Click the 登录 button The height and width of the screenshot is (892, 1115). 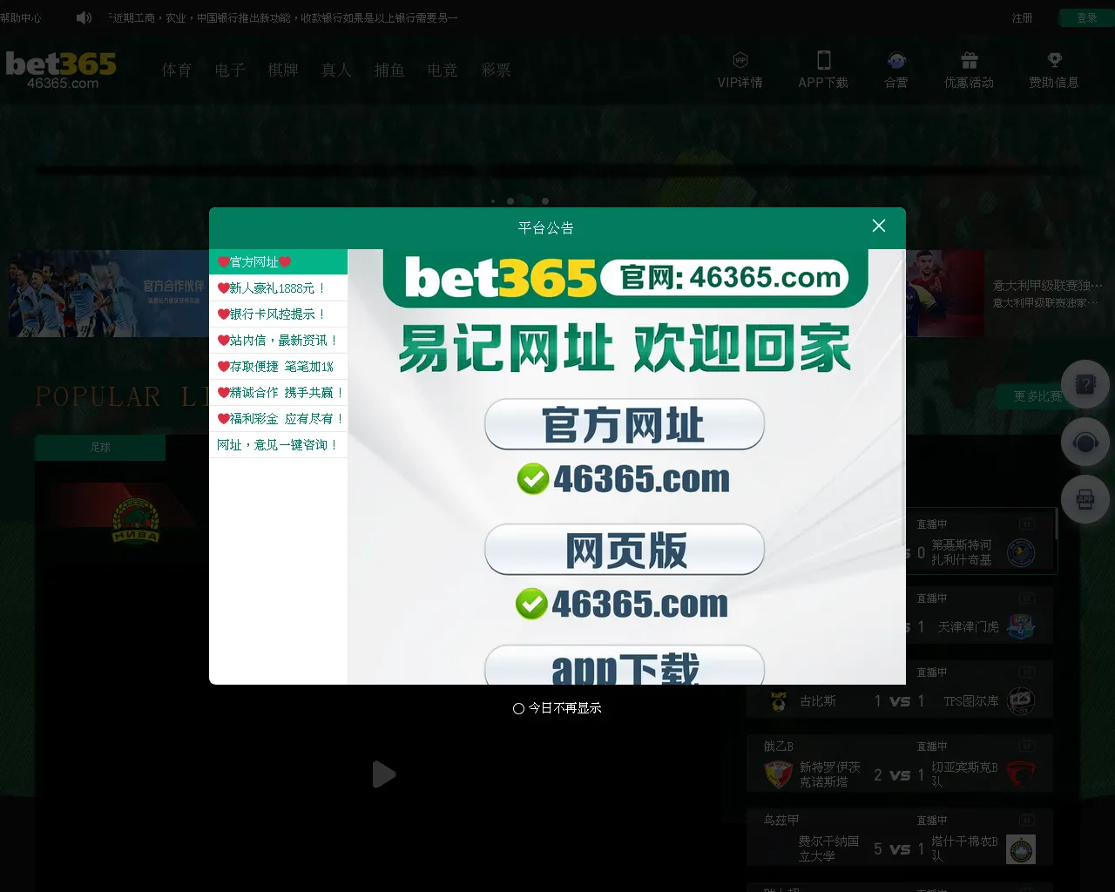click(1086, 17)
